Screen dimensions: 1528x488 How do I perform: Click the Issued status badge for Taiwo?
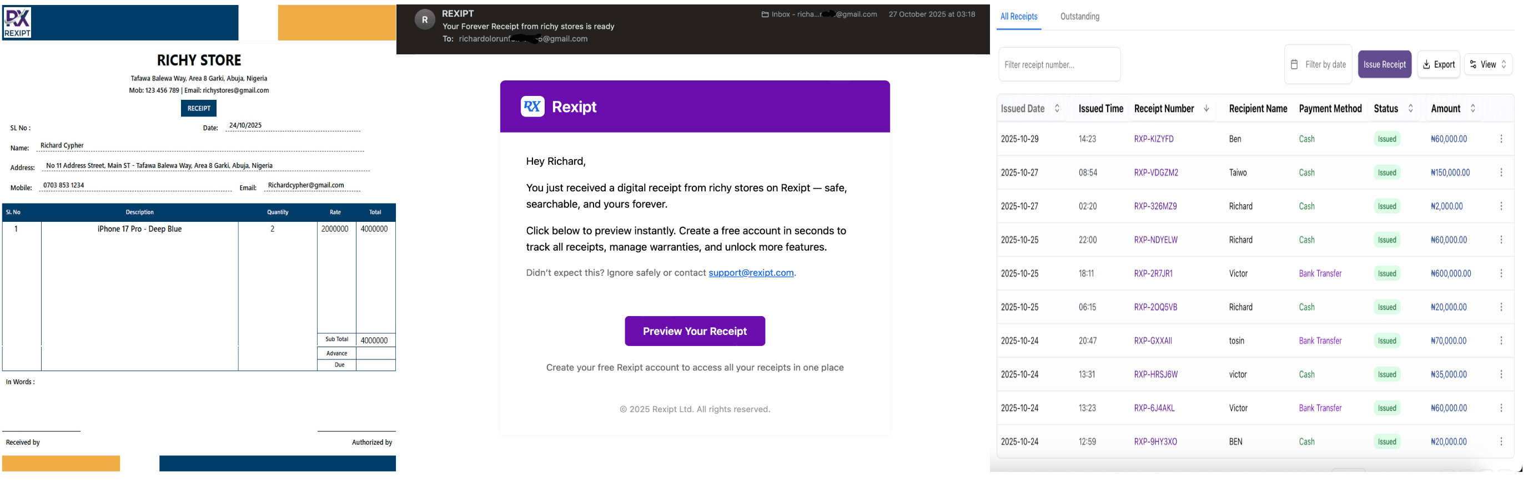click(1386, 173)
